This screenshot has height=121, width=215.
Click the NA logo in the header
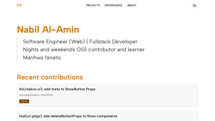coord(19,5)
